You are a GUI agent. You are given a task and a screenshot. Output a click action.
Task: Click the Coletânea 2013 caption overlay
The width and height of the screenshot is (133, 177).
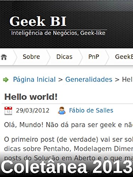[66, 167]
